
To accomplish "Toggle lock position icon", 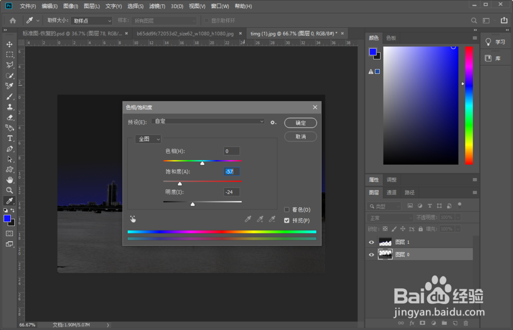I will coord(403,229).
